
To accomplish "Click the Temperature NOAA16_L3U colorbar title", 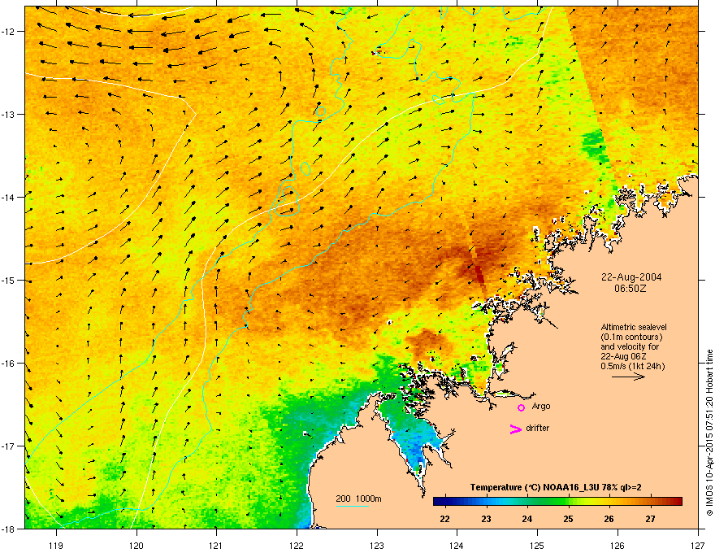I will (556, 487).
